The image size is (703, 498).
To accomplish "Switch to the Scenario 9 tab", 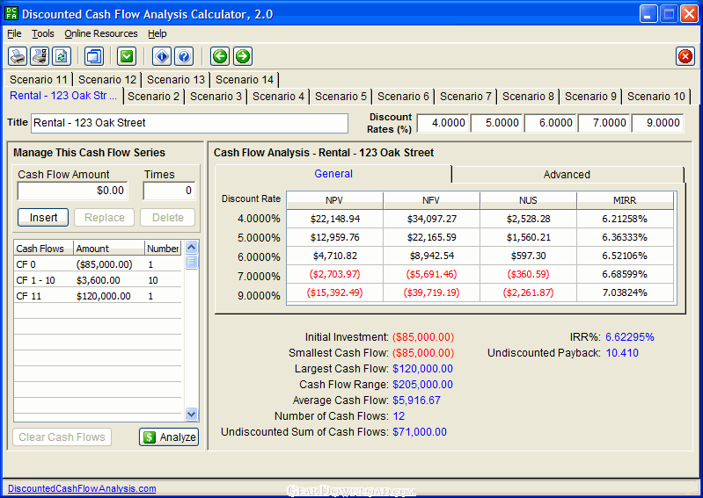I will tap(590, 97).
